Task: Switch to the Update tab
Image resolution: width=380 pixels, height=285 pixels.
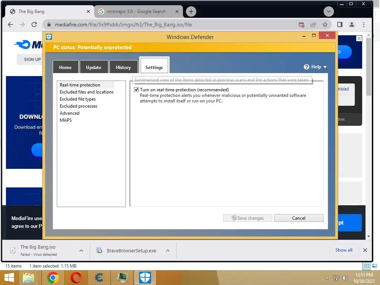Action: (x=94, y=67)
